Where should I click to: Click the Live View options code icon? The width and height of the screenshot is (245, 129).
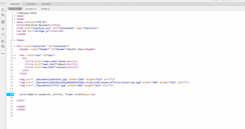3,22
